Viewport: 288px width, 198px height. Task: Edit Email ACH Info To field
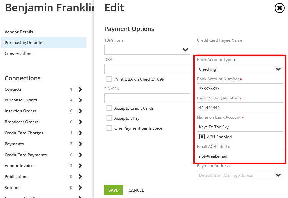tap(240, 156)
